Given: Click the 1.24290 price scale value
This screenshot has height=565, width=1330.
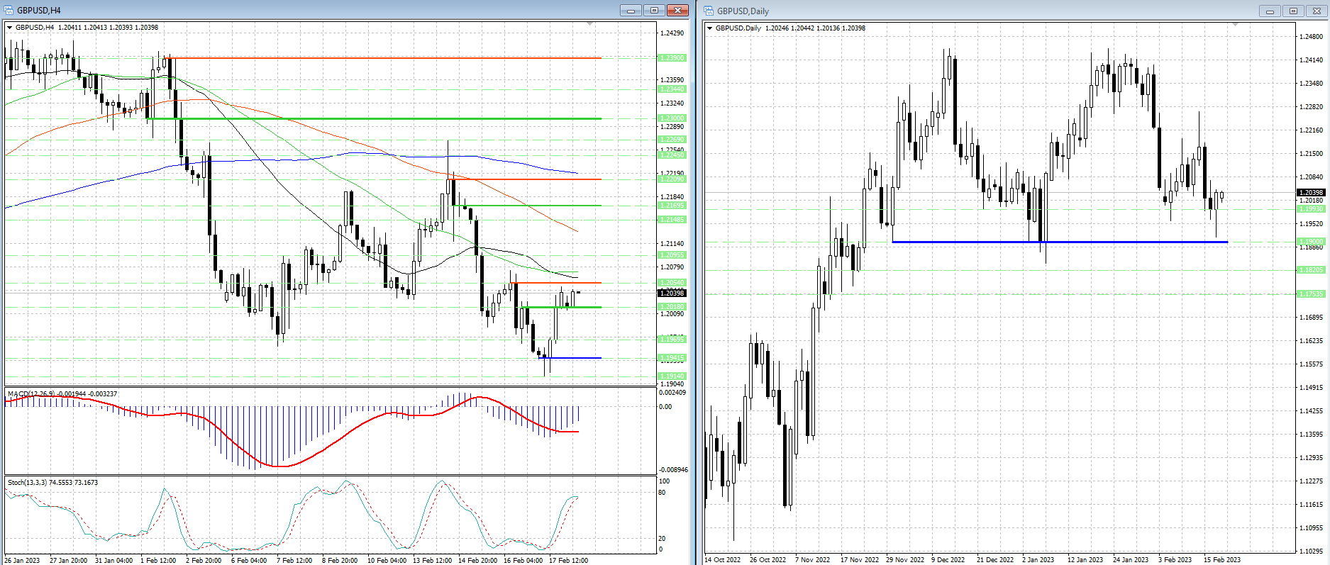Looking at the screenshot, I should 672,33.
